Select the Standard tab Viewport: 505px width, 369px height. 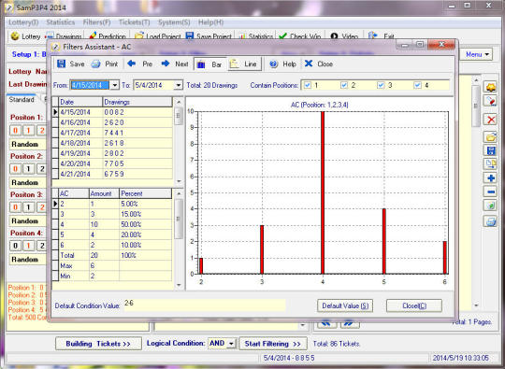pyautogui.click(x=22, y=100)
